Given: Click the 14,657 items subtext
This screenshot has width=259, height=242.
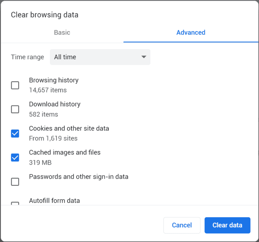Looking at the screenshot, I should click(x=48, y=90).
